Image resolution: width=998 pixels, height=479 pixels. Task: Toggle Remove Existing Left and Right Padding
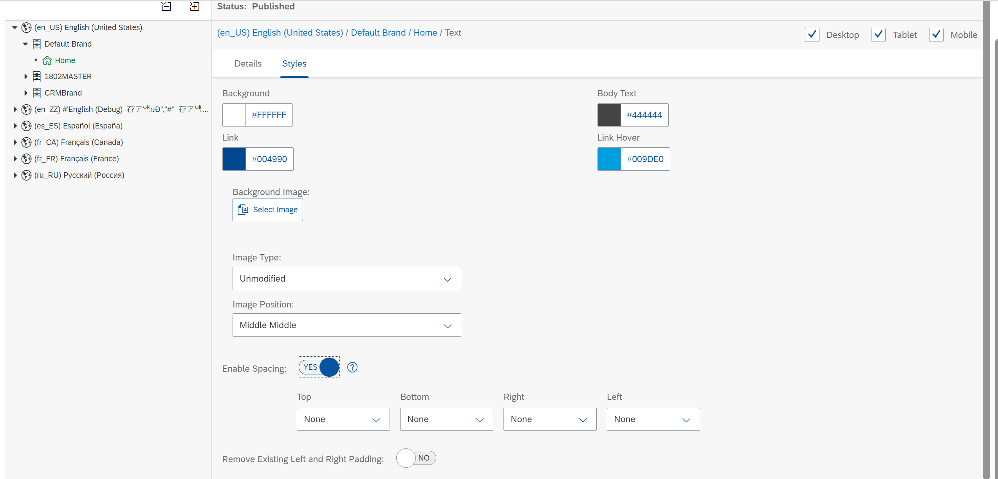pyautogui.click(x=416, y=458)
